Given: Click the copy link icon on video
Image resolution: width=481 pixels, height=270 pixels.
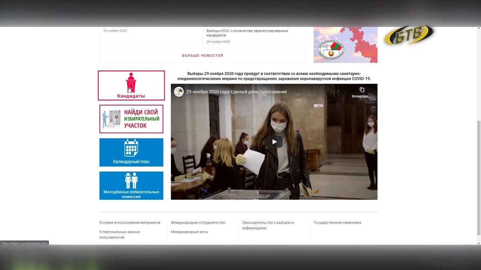Looking at the screenshot, I should [x=362, y=90].
